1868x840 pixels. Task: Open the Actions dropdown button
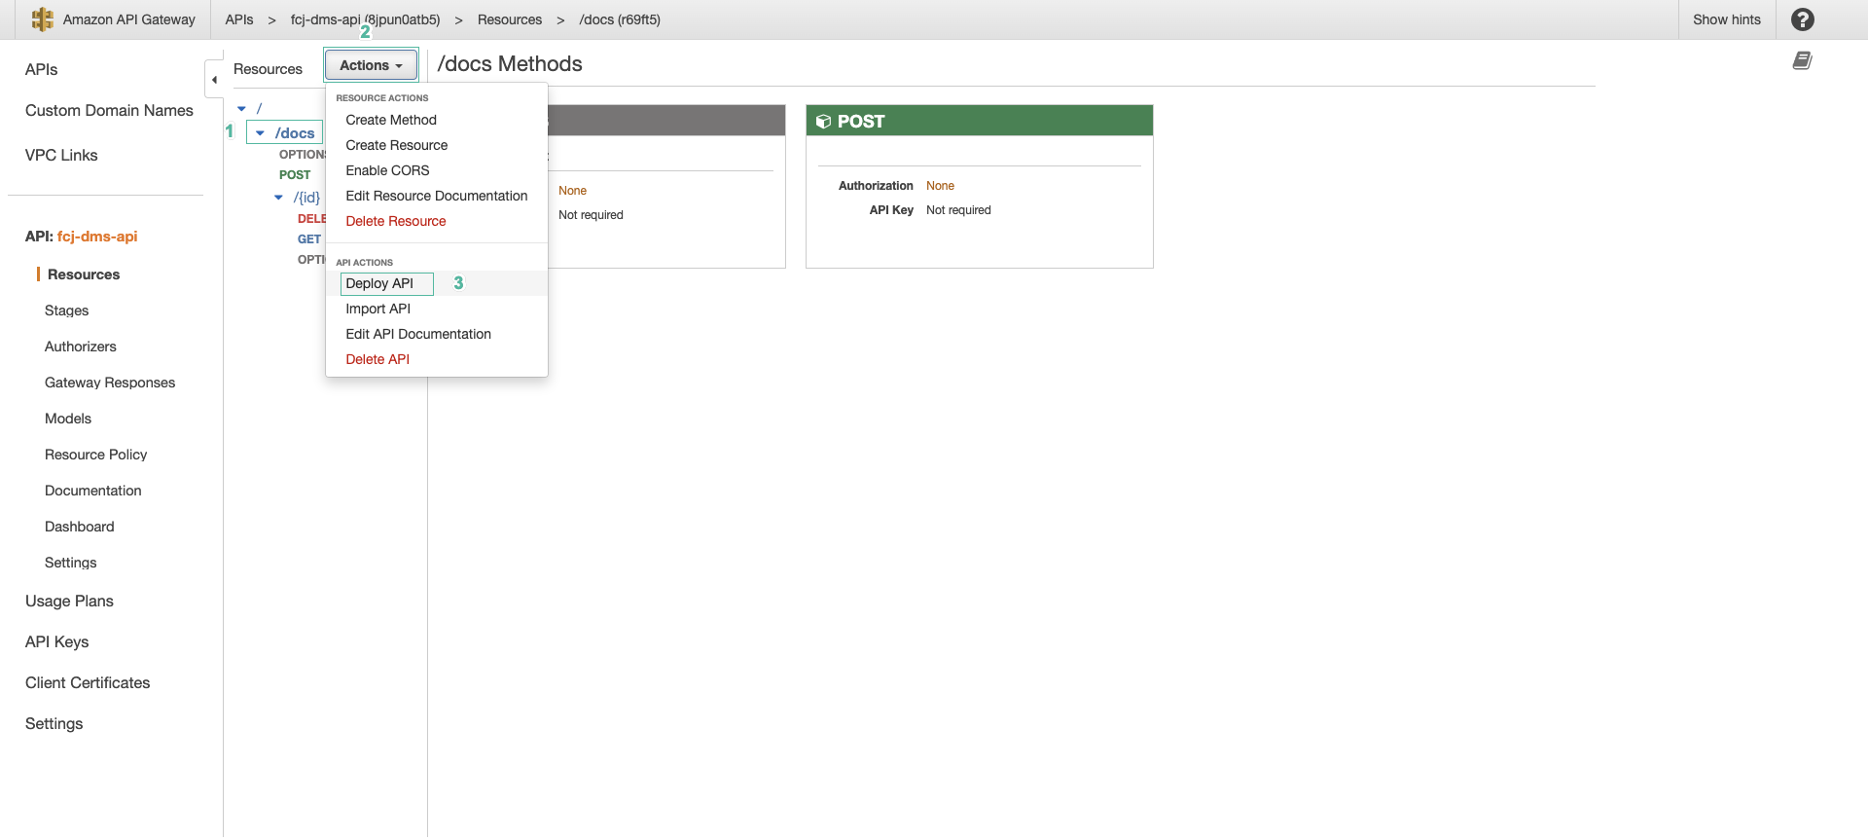[371, 65]
